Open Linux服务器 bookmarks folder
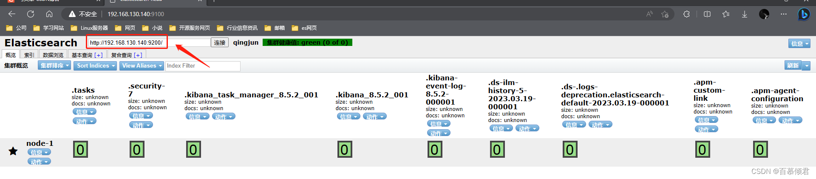 click(89, 28)
